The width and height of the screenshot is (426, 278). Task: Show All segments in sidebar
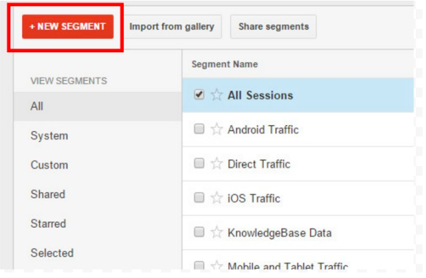click(x=98, y=106)
